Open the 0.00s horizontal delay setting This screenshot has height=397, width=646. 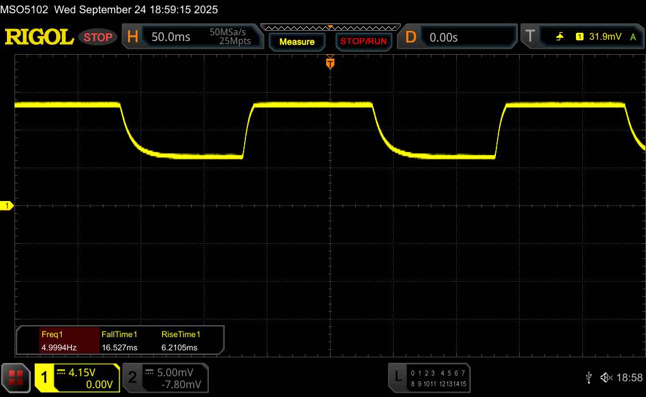[x=443, y=37]
